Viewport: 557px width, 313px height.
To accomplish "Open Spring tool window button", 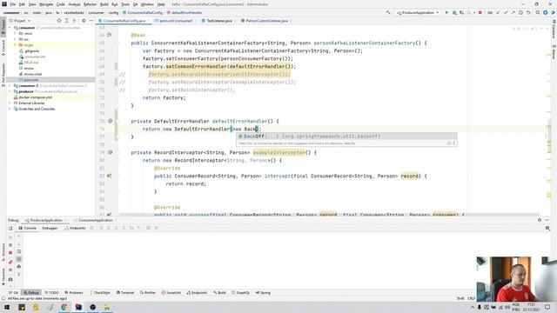I will tap(263, 293).
